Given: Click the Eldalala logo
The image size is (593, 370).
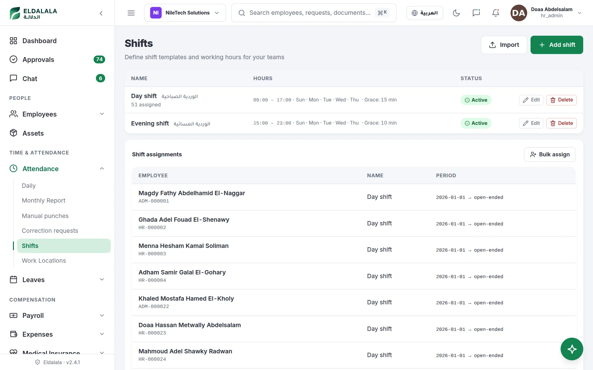Looking at the screenshot, I should (33, 13).
